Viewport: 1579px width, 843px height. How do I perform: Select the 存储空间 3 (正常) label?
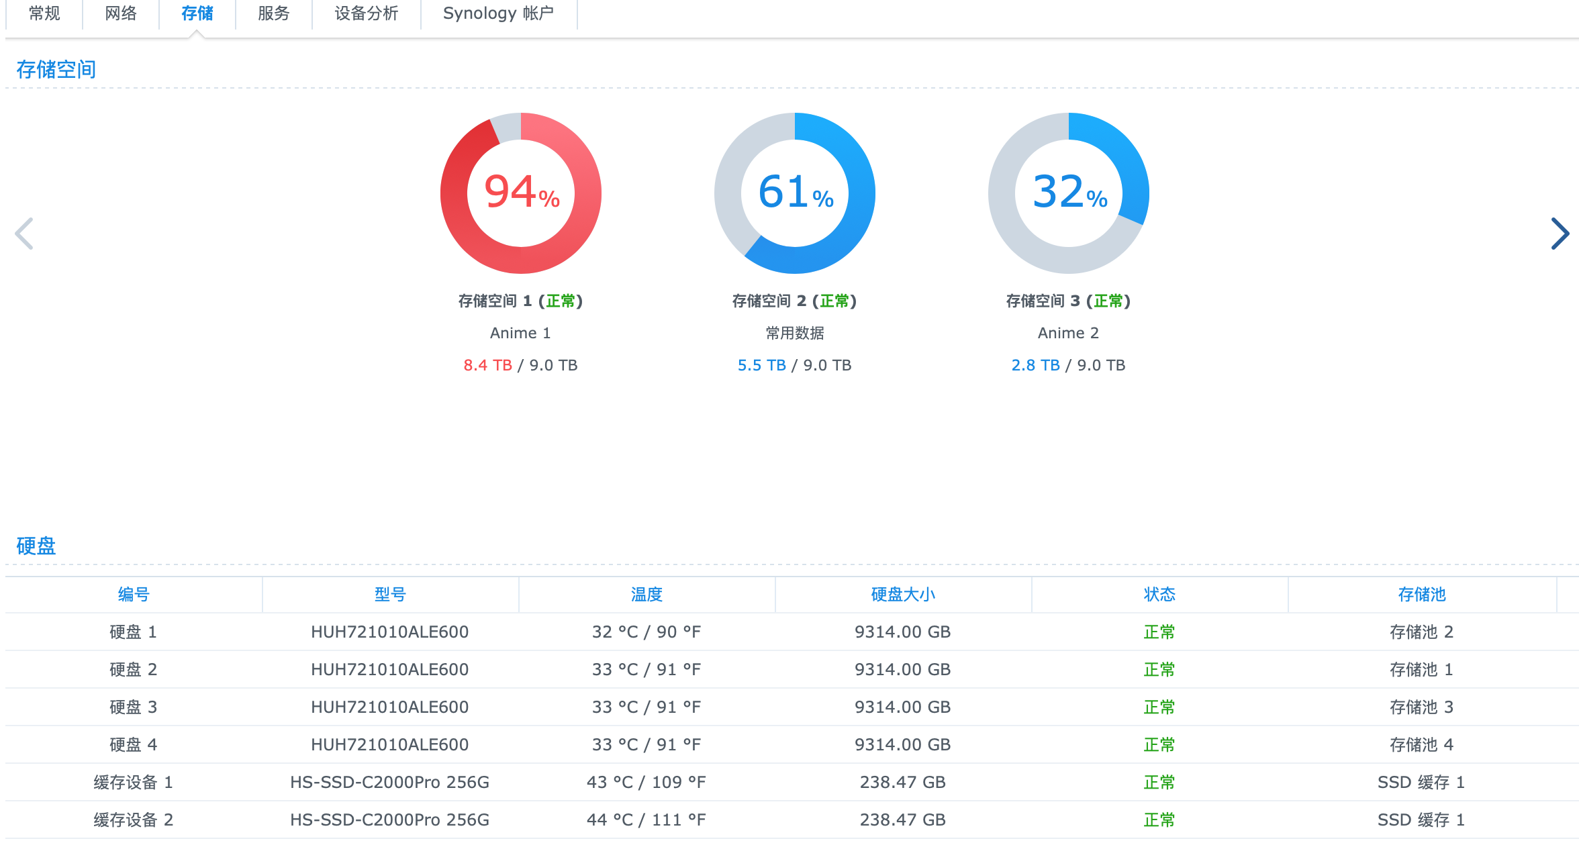(x=1069, y=301)
